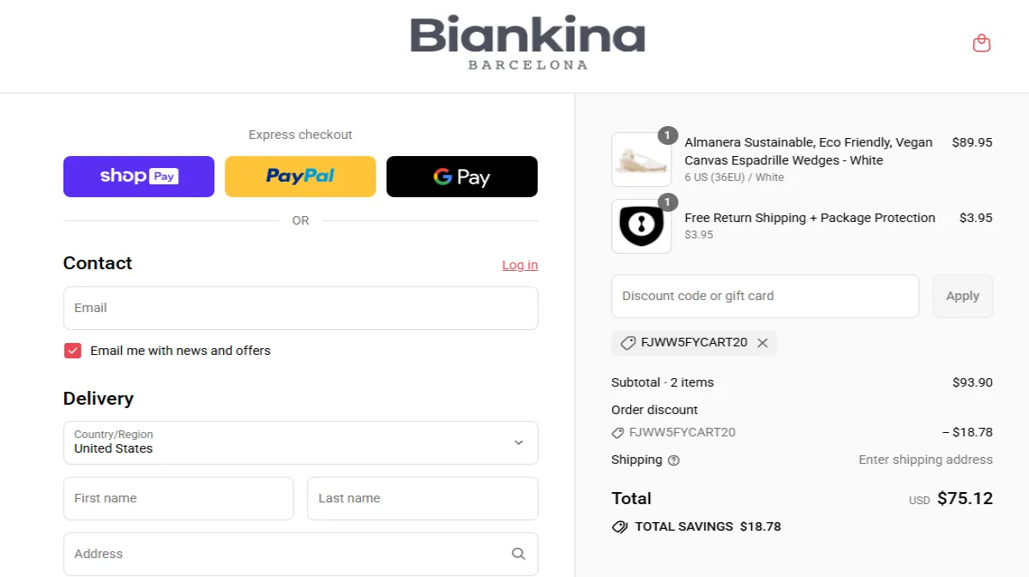1029x577 pixels.
Task: Click the First name field
Action: [x=178, y=498]
